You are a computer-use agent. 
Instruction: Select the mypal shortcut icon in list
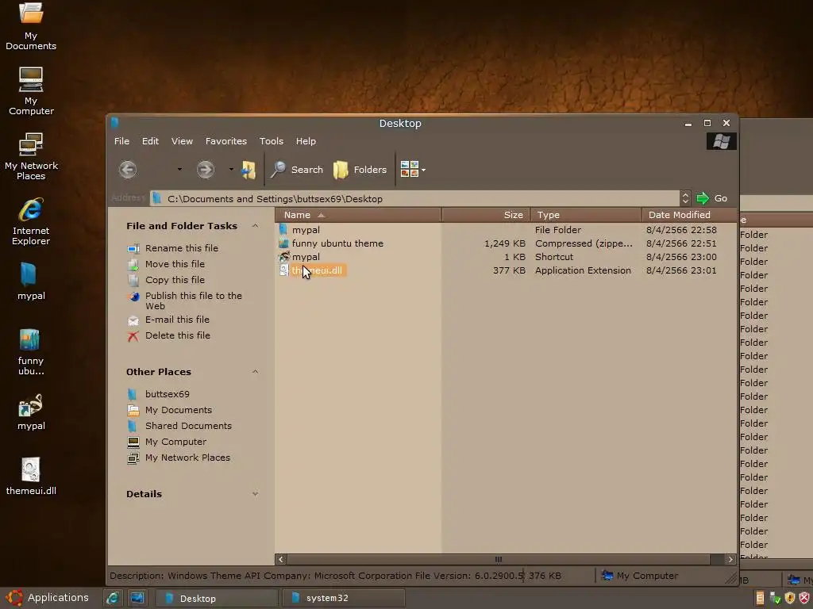click(283, 256)
